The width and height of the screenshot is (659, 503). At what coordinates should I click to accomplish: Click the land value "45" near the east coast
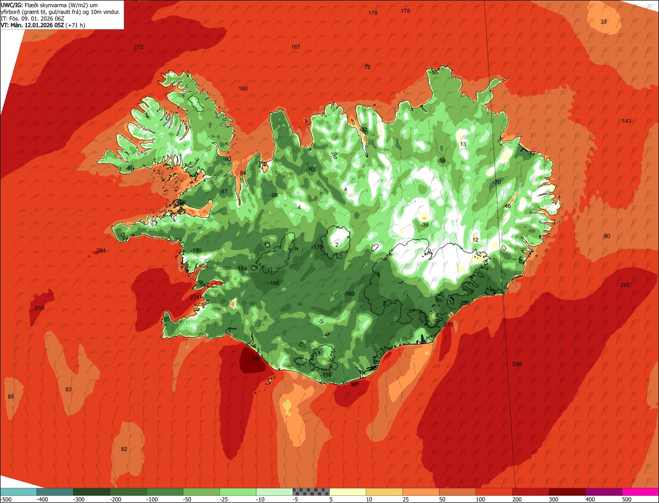point(508,206)
